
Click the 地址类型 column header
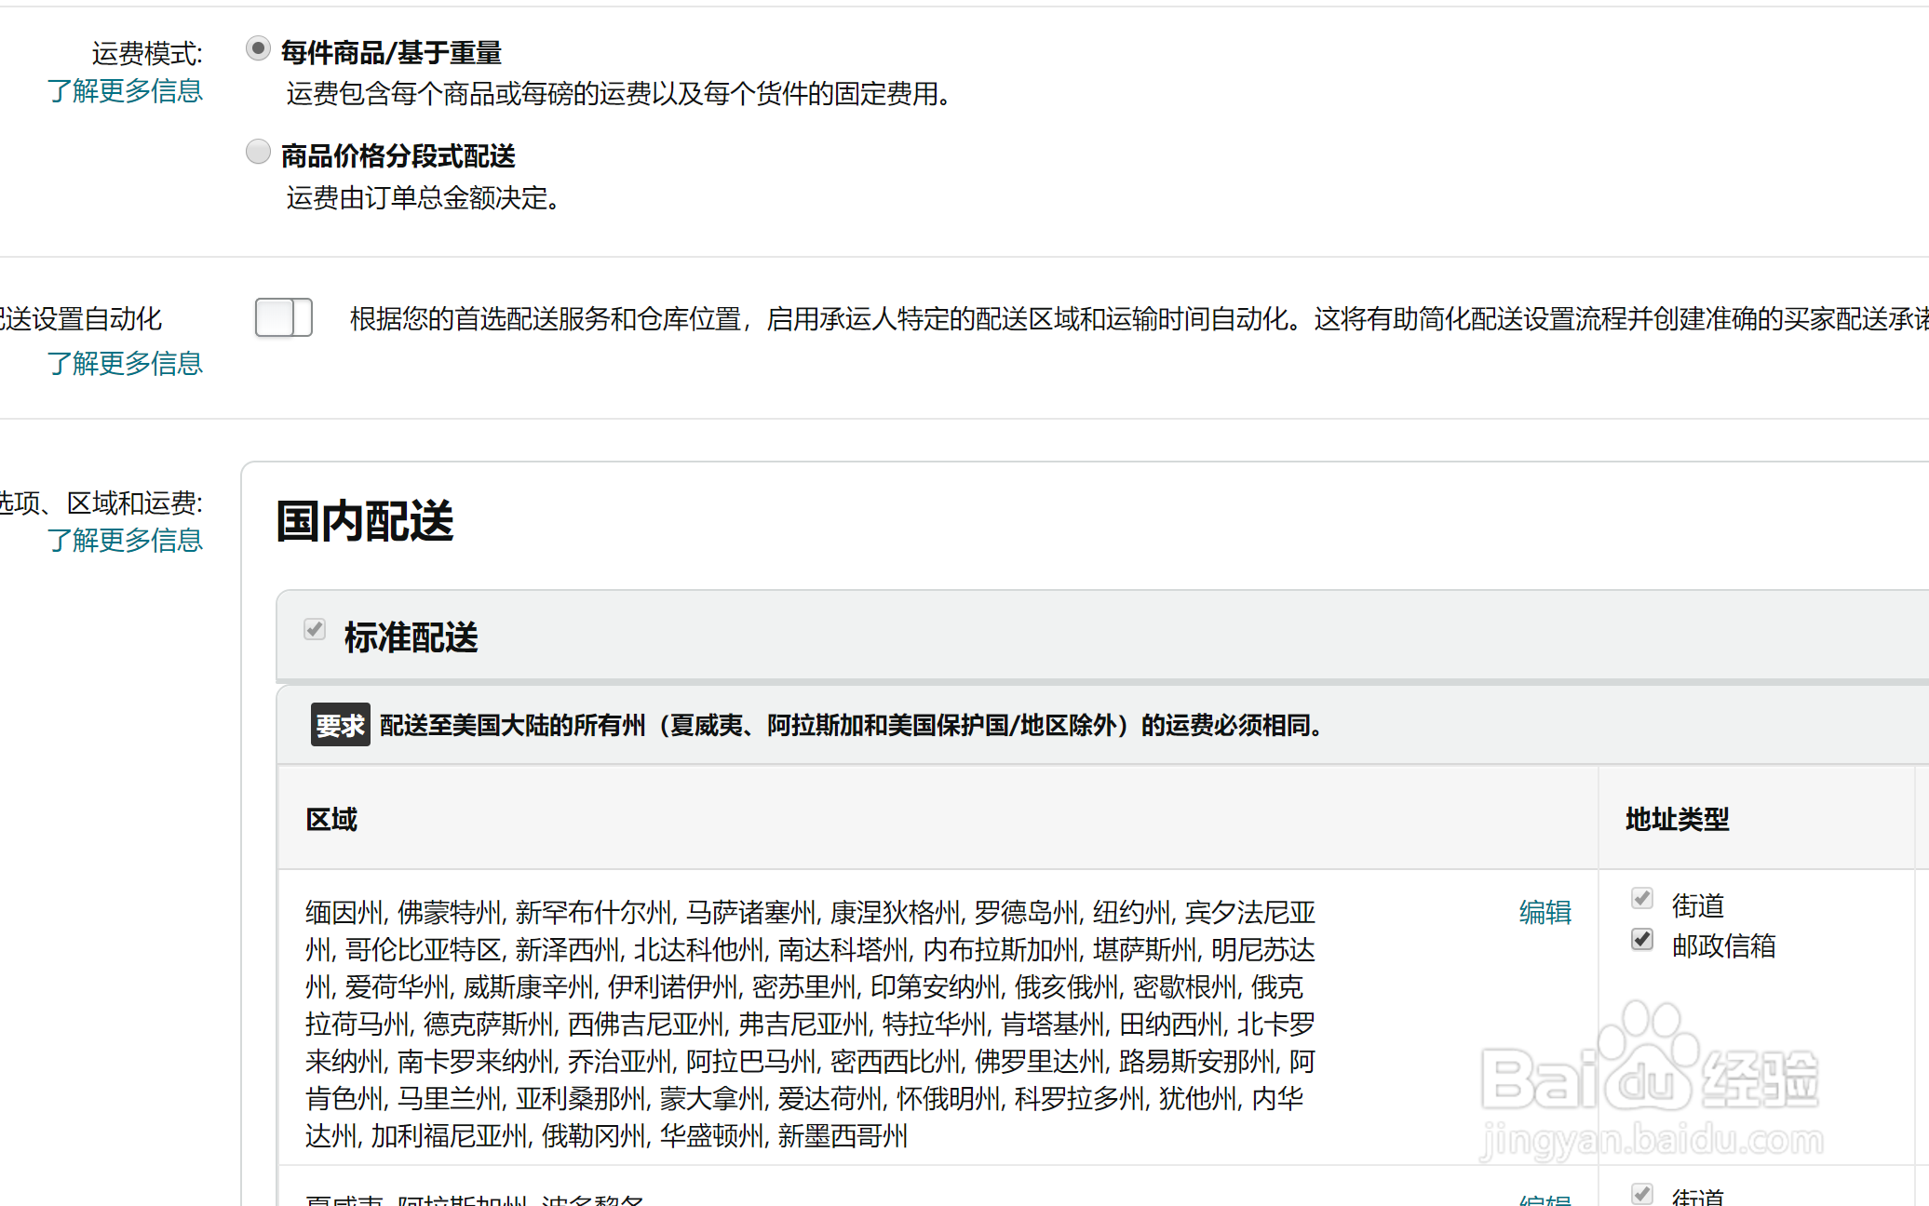pyautogui.click(x=1677, y=820)
